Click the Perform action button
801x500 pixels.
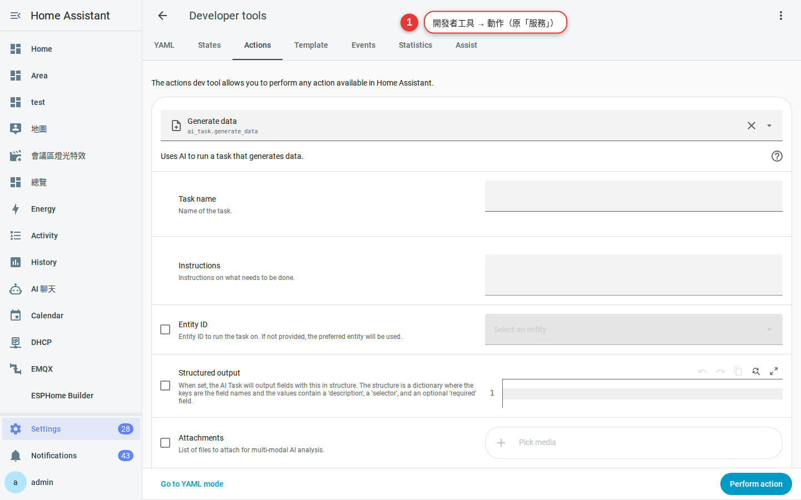tap(756, 484)
